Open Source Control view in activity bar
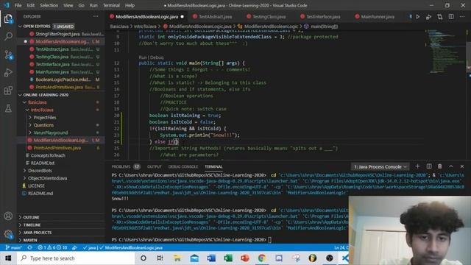Viewport: 471px width, 265px height. [8, 54]
